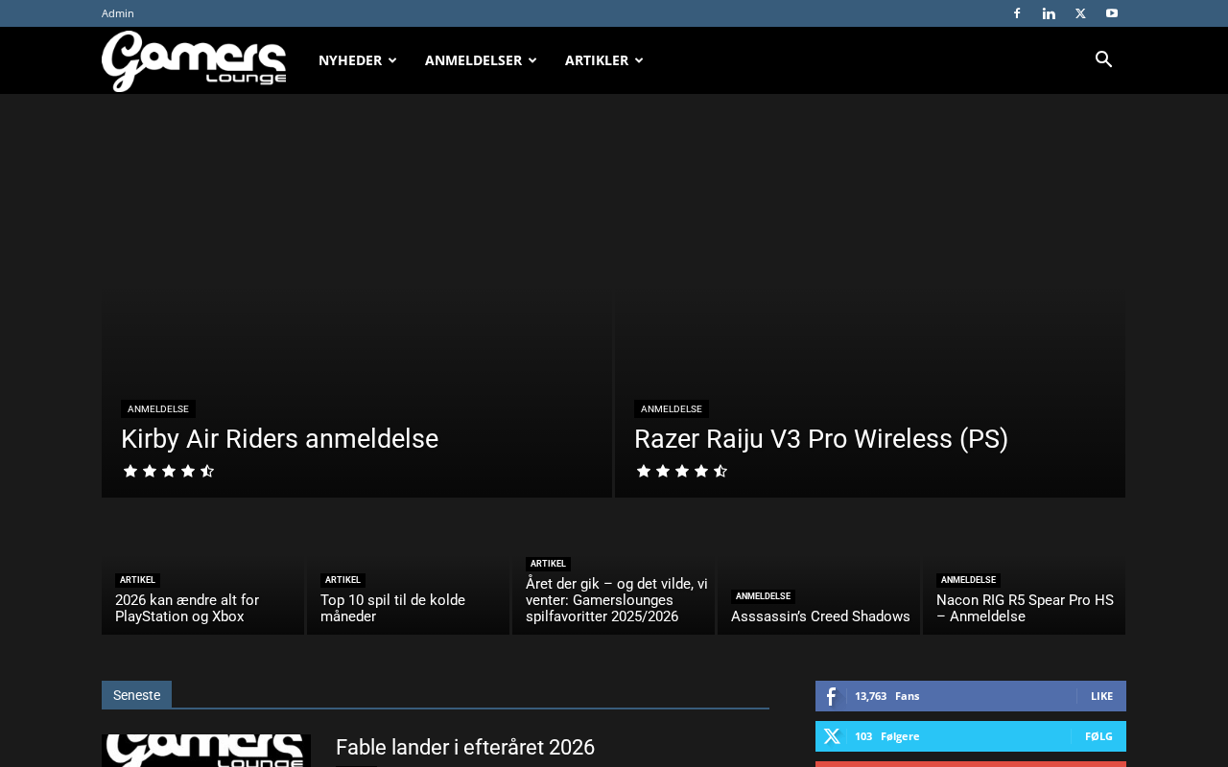Screen dimensions: 1228x767
Task: Open the YouTube icon in top bar
Action: coord(1112,13)
